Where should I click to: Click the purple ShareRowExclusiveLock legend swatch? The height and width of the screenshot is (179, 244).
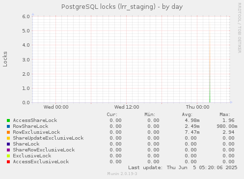pos(8,150)
